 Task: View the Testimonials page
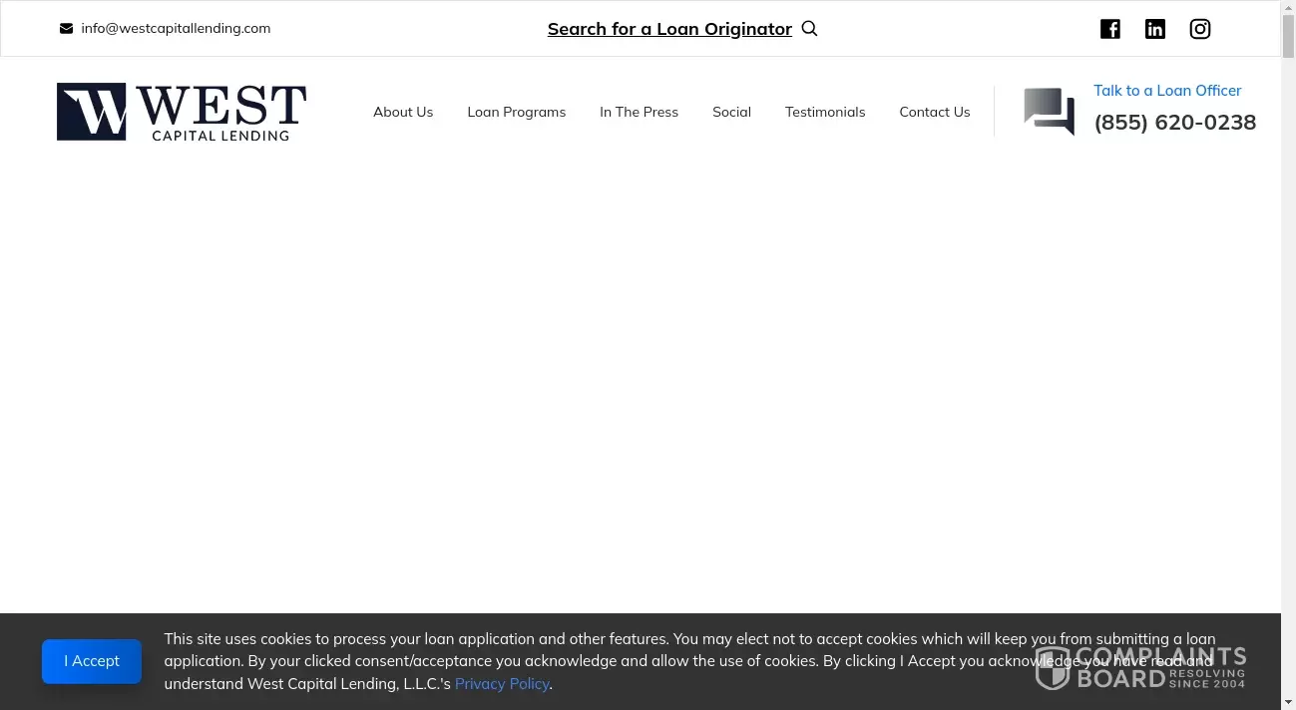click(825, 112)
